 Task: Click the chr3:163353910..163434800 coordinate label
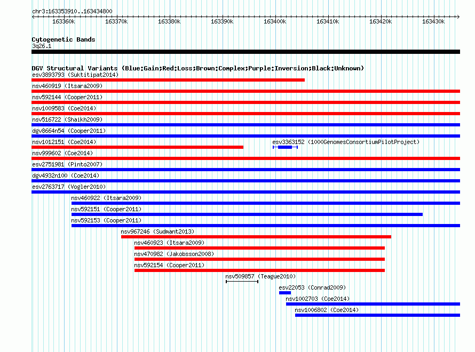72,11
